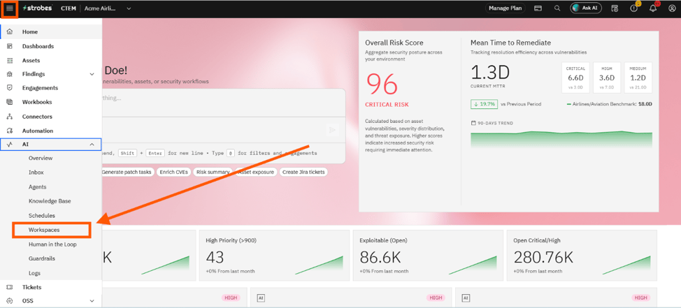This screenshot has height=308, width=681.
Task: Open Human in the Loop
Action: point(52,244)
